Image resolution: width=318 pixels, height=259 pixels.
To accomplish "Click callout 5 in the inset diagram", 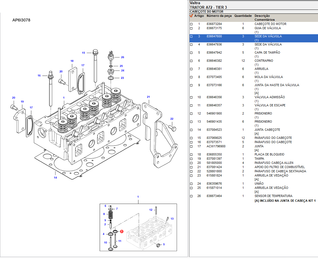I will [164, 244].
